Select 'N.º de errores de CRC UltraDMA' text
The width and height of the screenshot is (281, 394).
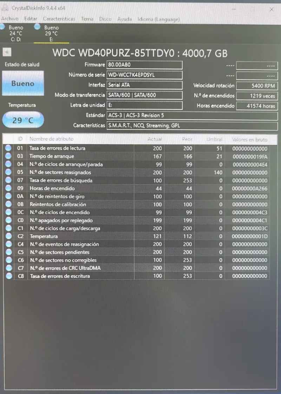click(x=65, y=268)
